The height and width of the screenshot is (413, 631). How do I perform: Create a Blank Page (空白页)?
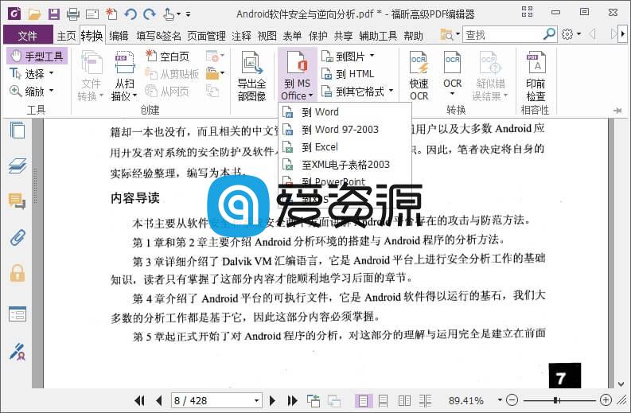click(167, 56)
